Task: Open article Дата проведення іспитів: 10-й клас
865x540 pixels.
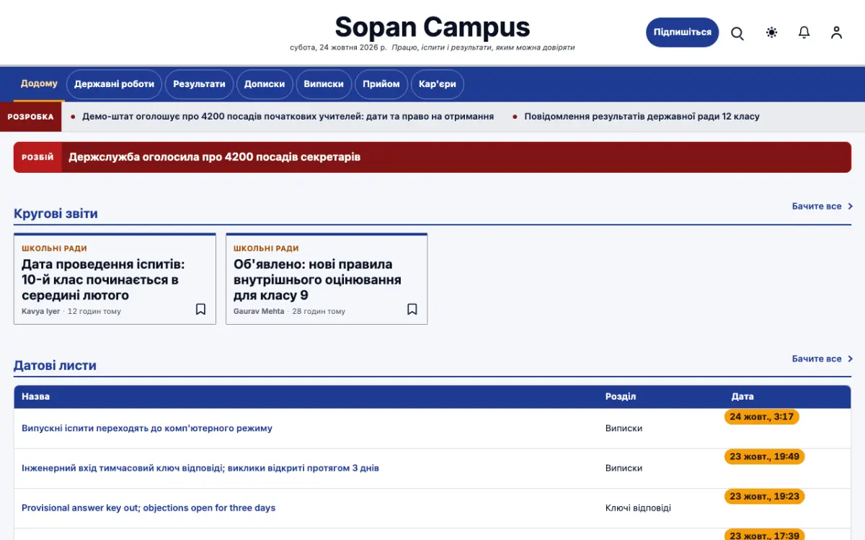Action: [x=103, y=279]
